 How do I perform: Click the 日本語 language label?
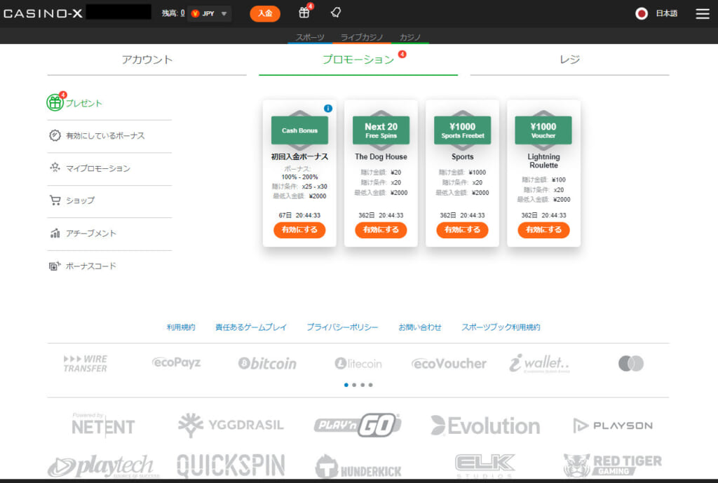click(x=667, y=14)
